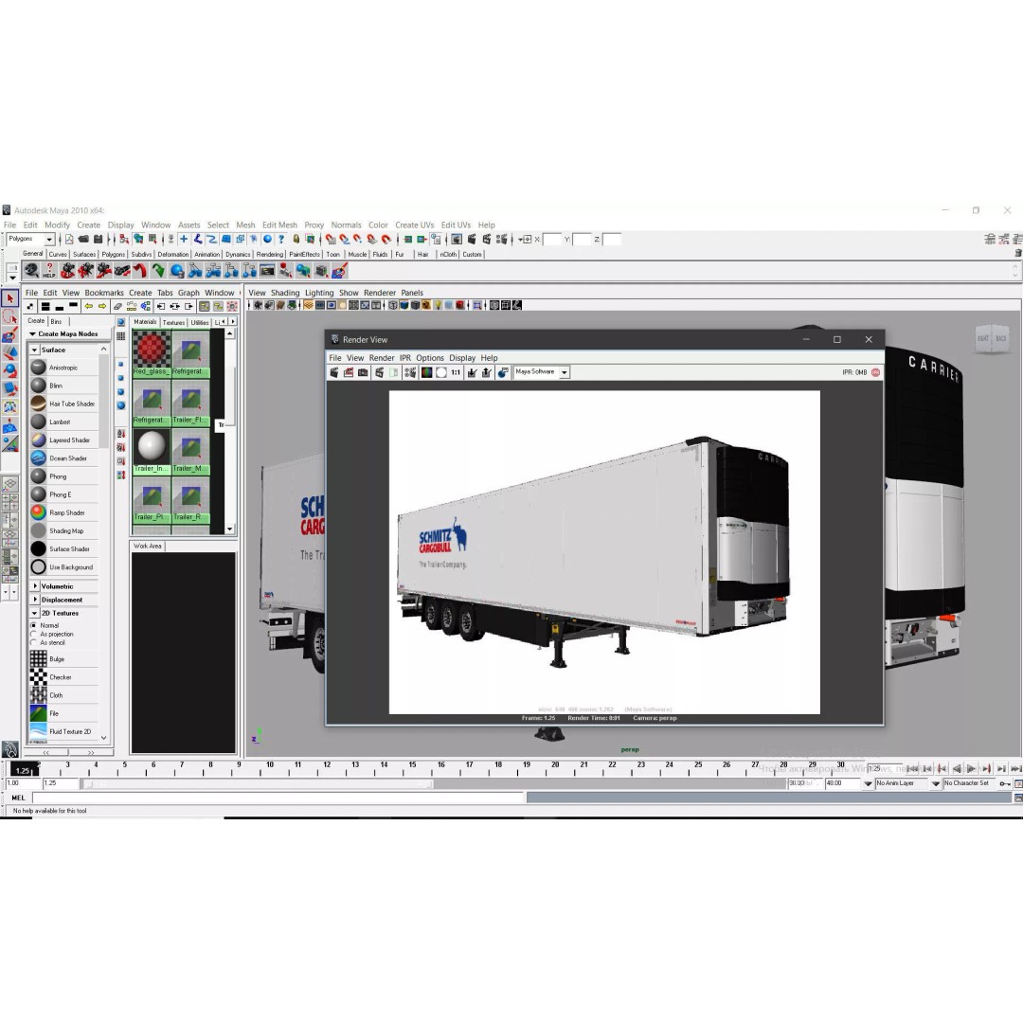Create a File texture node
1023x1023 pixels.
tap(64, 713)
